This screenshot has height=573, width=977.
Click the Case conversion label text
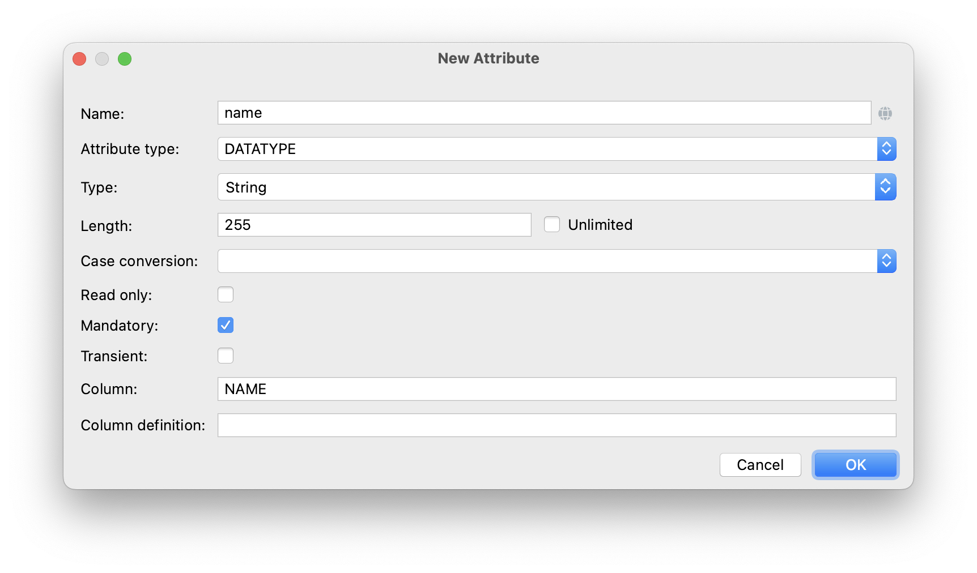click(139, 261)
